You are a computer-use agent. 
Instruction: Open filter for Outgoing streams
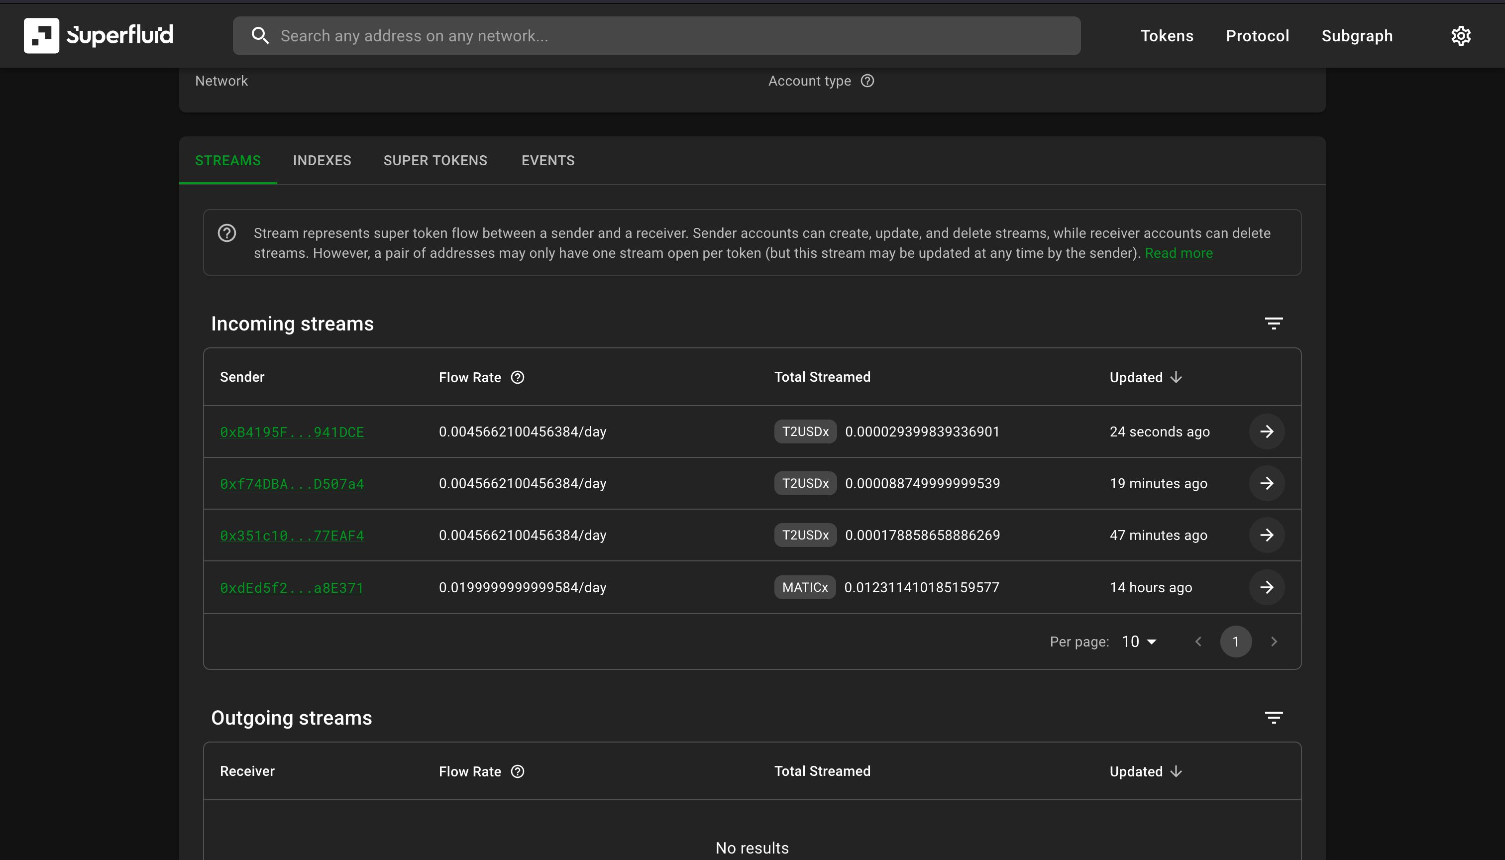1274,717
